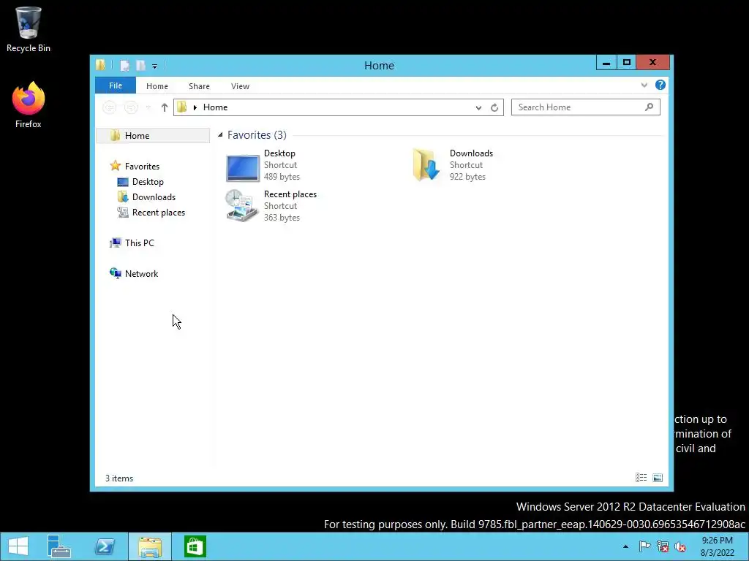This screenshot has height=561, width=749.
Task: Open the File ribbon tab
Action: [116, 85]
